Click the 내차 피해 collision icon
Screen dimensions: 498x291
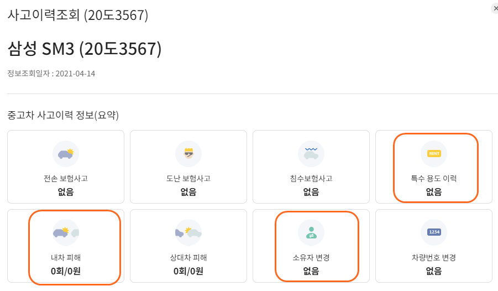(66, 232)
